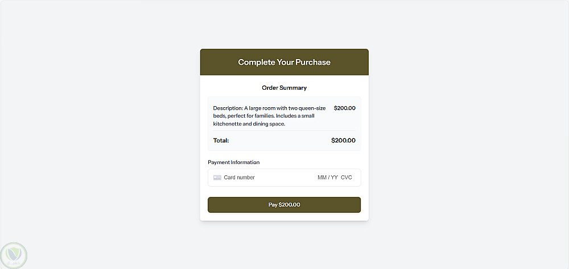Viewport: 569px width, 269px height.
Task: Click the Order Summary title
Action: pyautogui.click(x=284, y=88)
